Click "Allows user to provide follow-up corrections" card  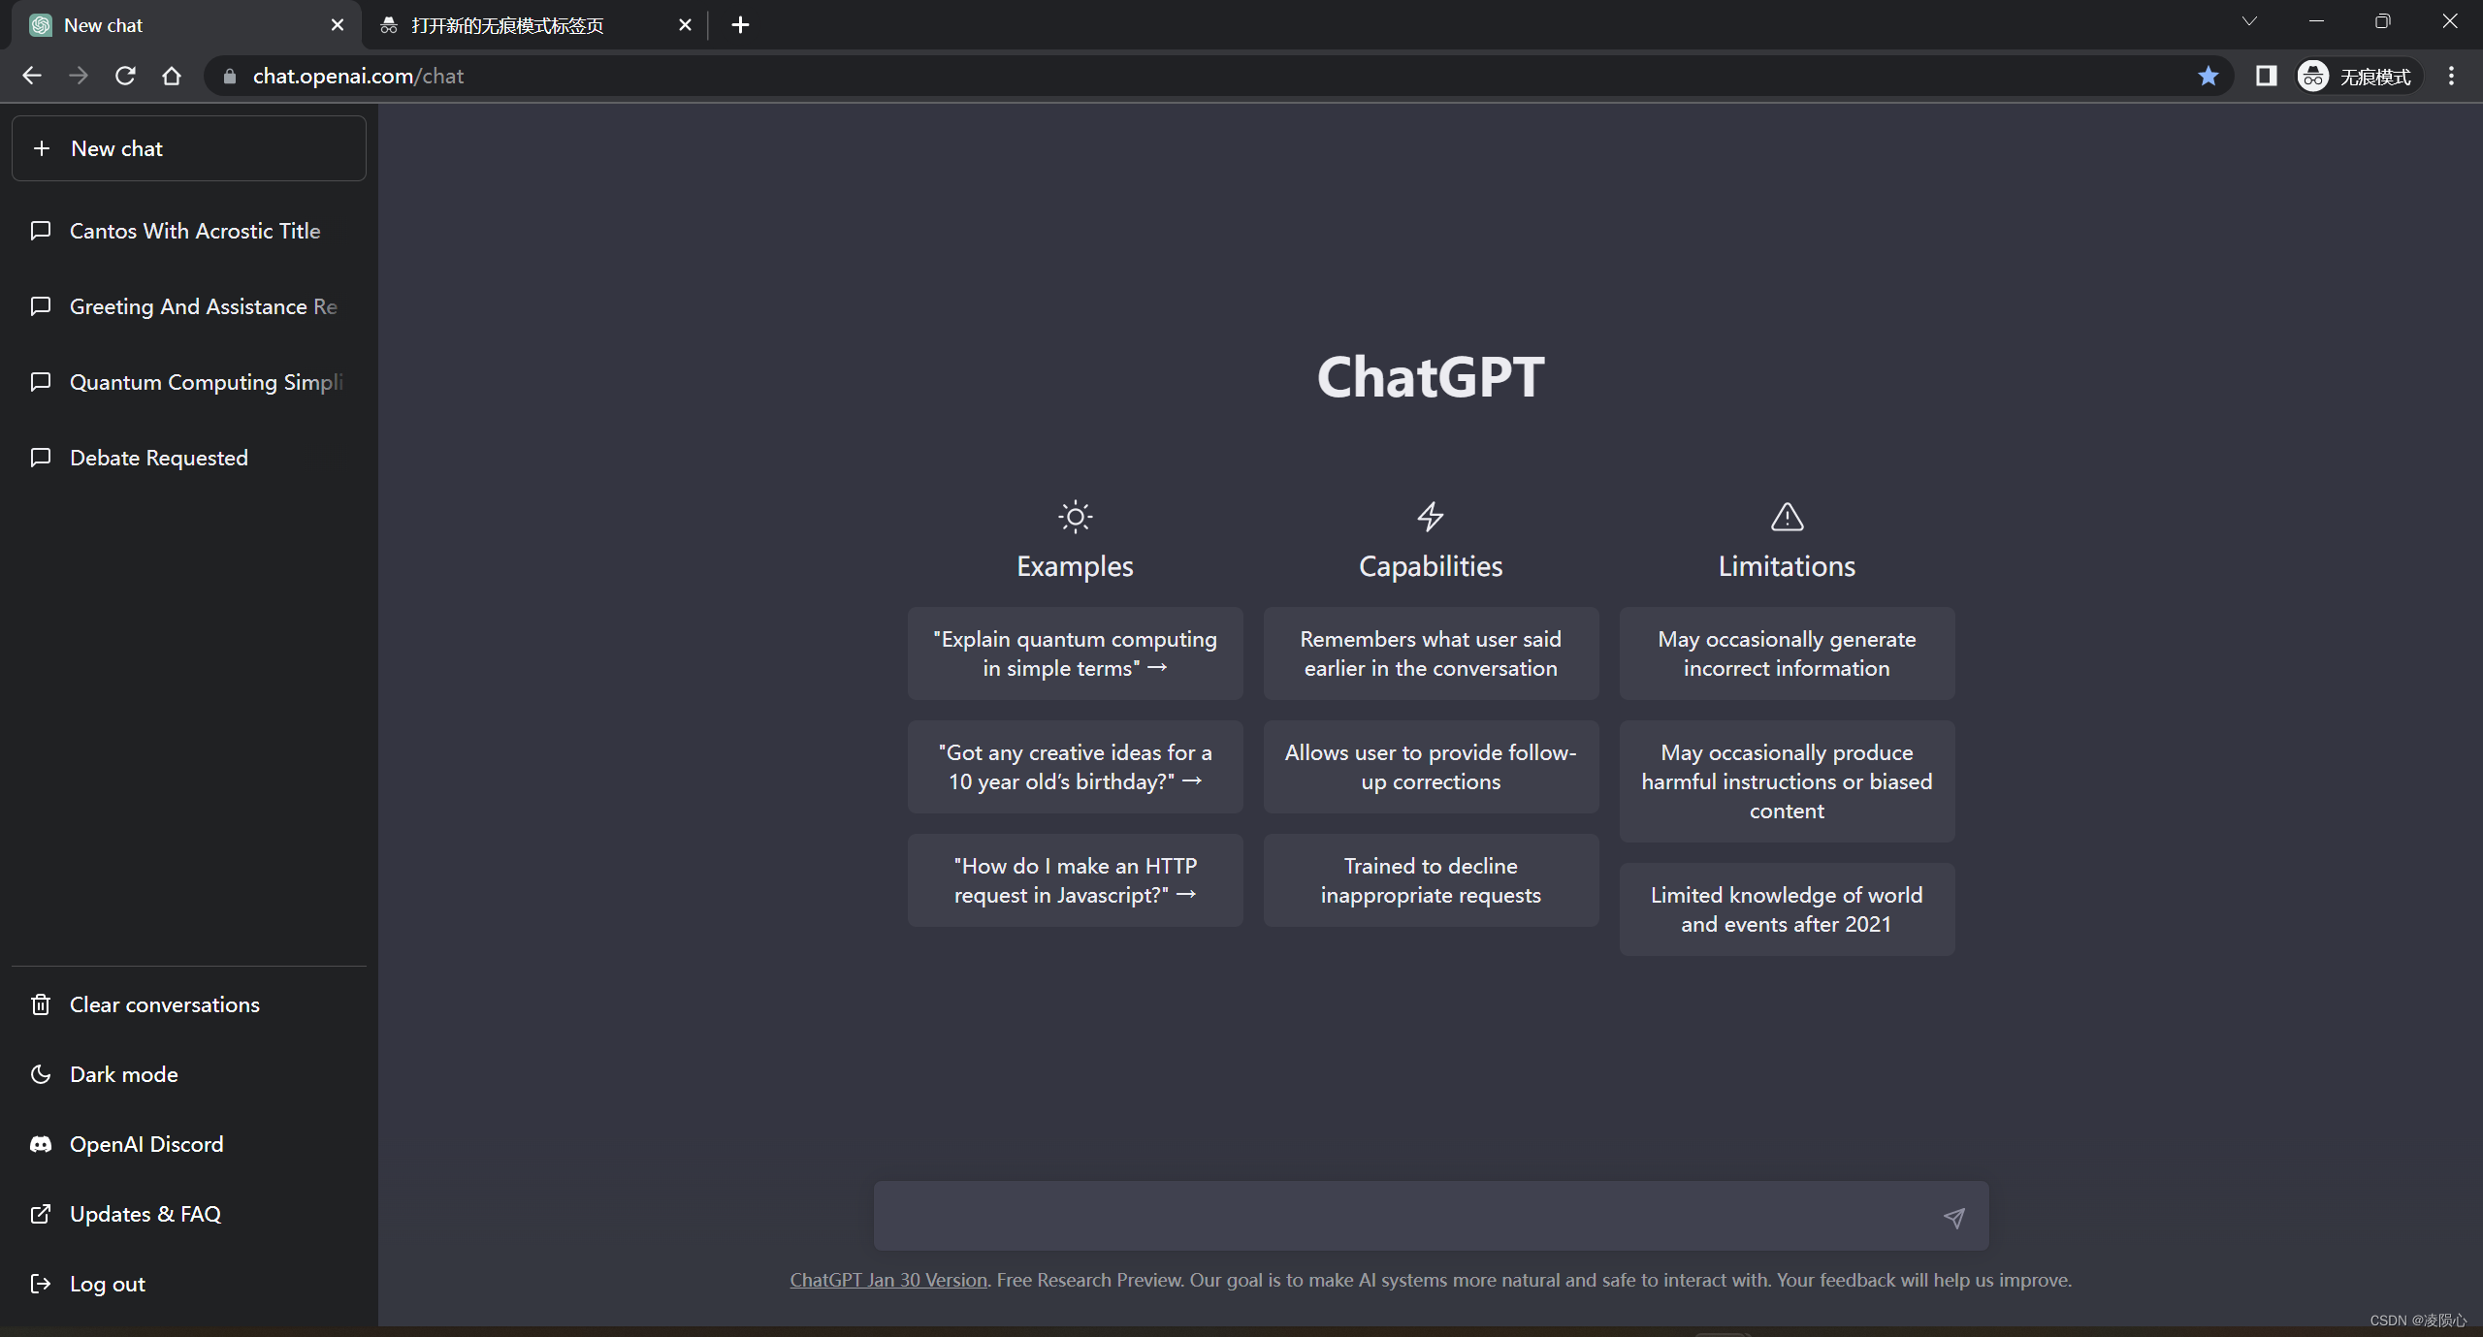point(1431,767)
